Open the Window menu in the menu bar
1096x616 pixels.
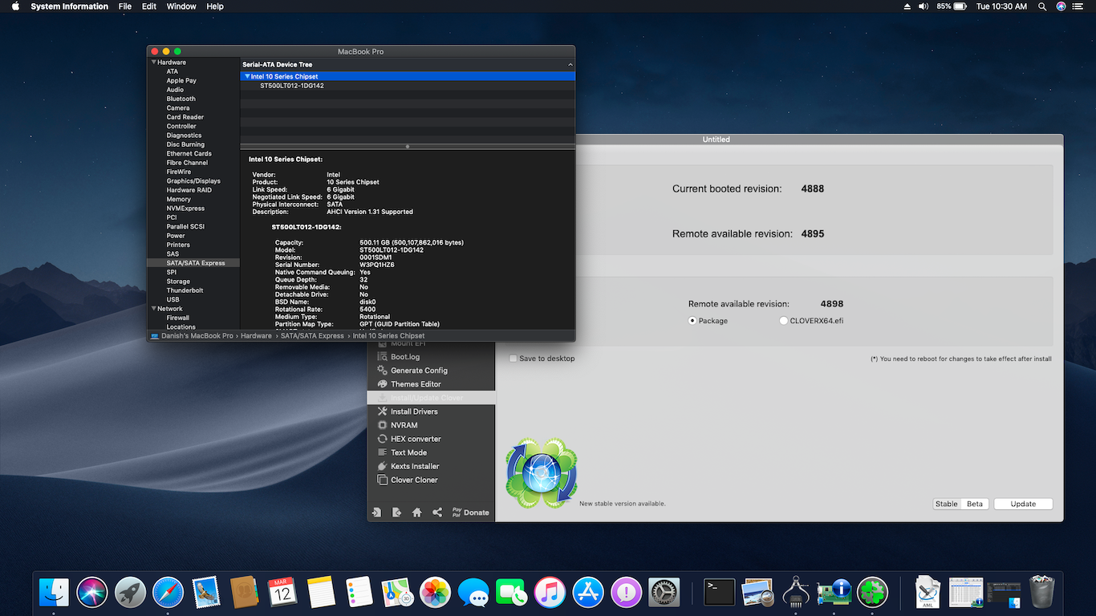[x=181, y=6]
